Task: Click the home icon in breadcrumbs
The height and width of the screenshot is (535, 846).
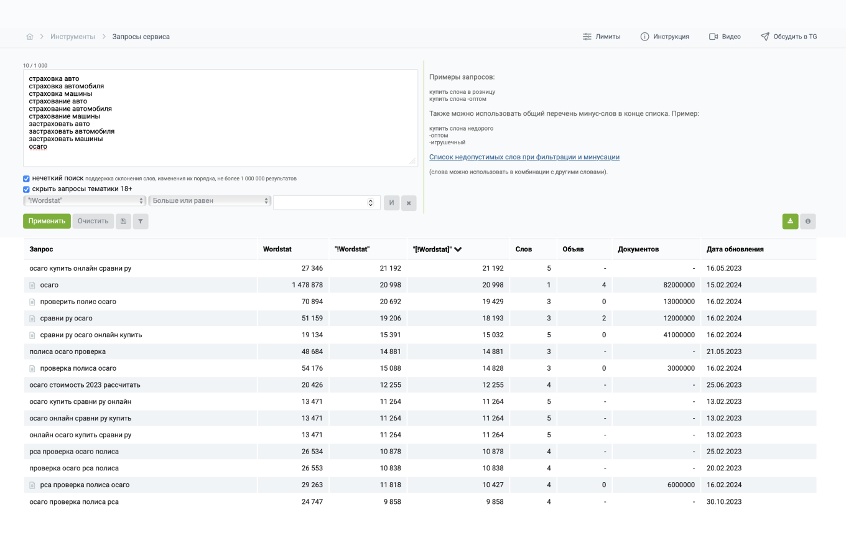Action: coord(30,37)
